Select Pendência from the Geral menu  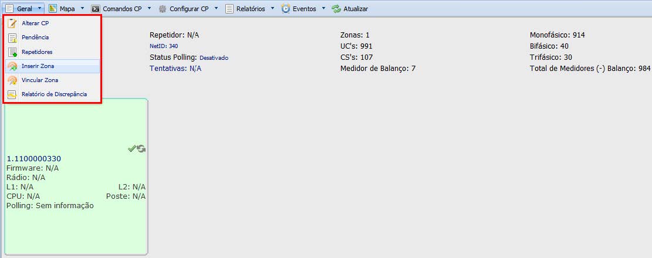[x=35, y=38]
